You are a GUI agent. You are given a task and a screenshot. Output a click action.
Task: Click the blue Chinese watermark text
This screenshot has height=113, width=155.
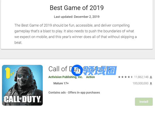click(100, 70)
